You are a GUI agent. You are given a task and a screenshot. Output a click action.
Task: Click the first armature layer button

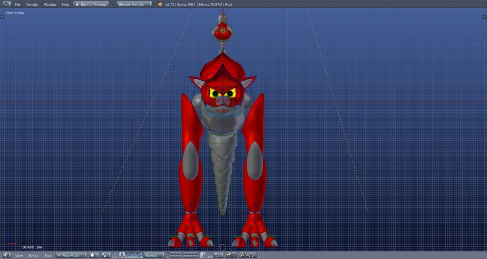point(172,254)
